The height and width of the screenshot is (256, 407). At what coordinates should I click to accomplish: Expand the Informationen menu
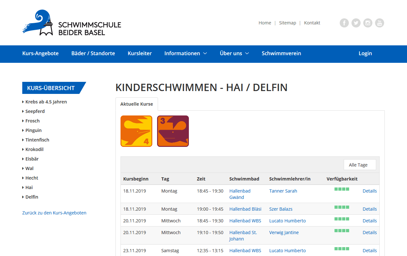(x=185, y=53)
